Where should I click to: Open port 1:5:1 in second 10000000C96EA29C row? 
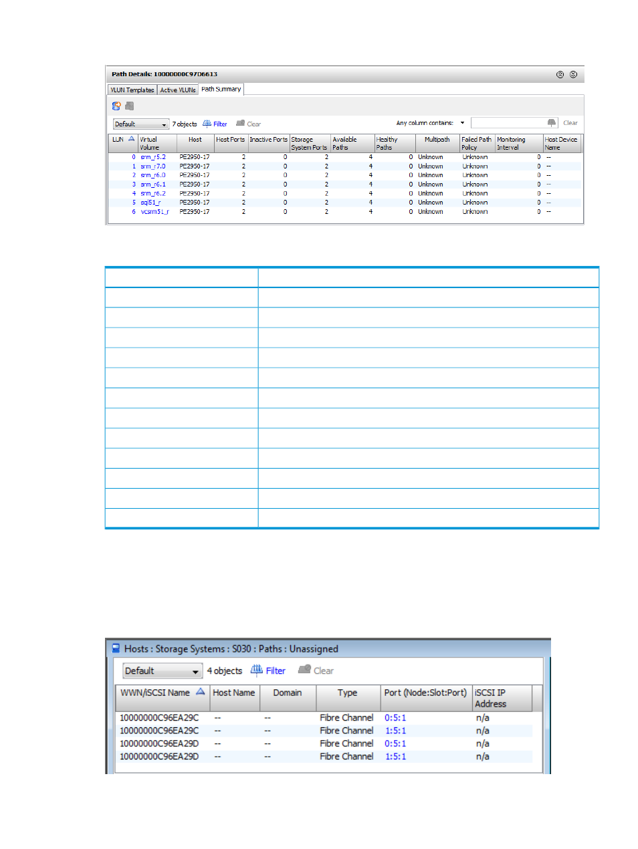click(x=395, y=731)
